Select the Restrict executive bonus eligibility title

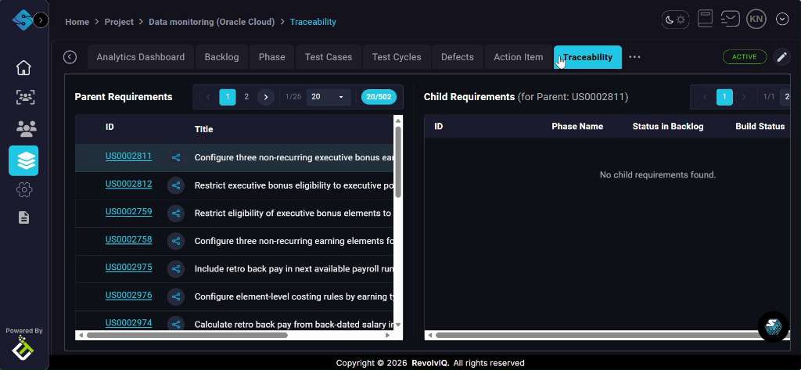coord(294,185)
